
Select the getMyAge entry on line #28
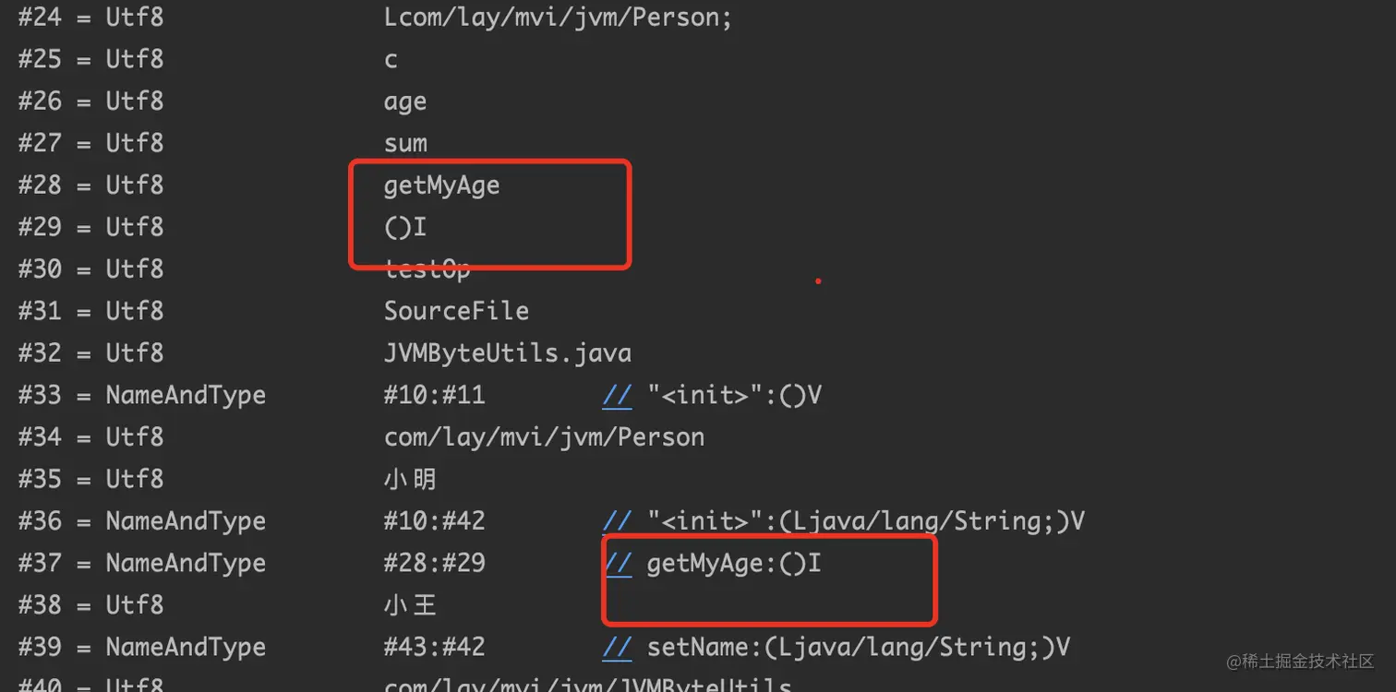441,185
